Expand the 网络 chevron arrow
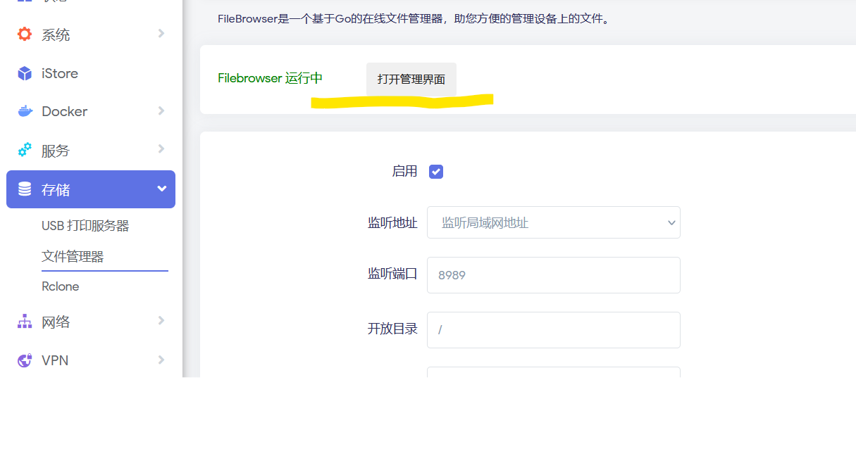Image resolution: width=856 pixels, height=475 pixels. (161, 321)
